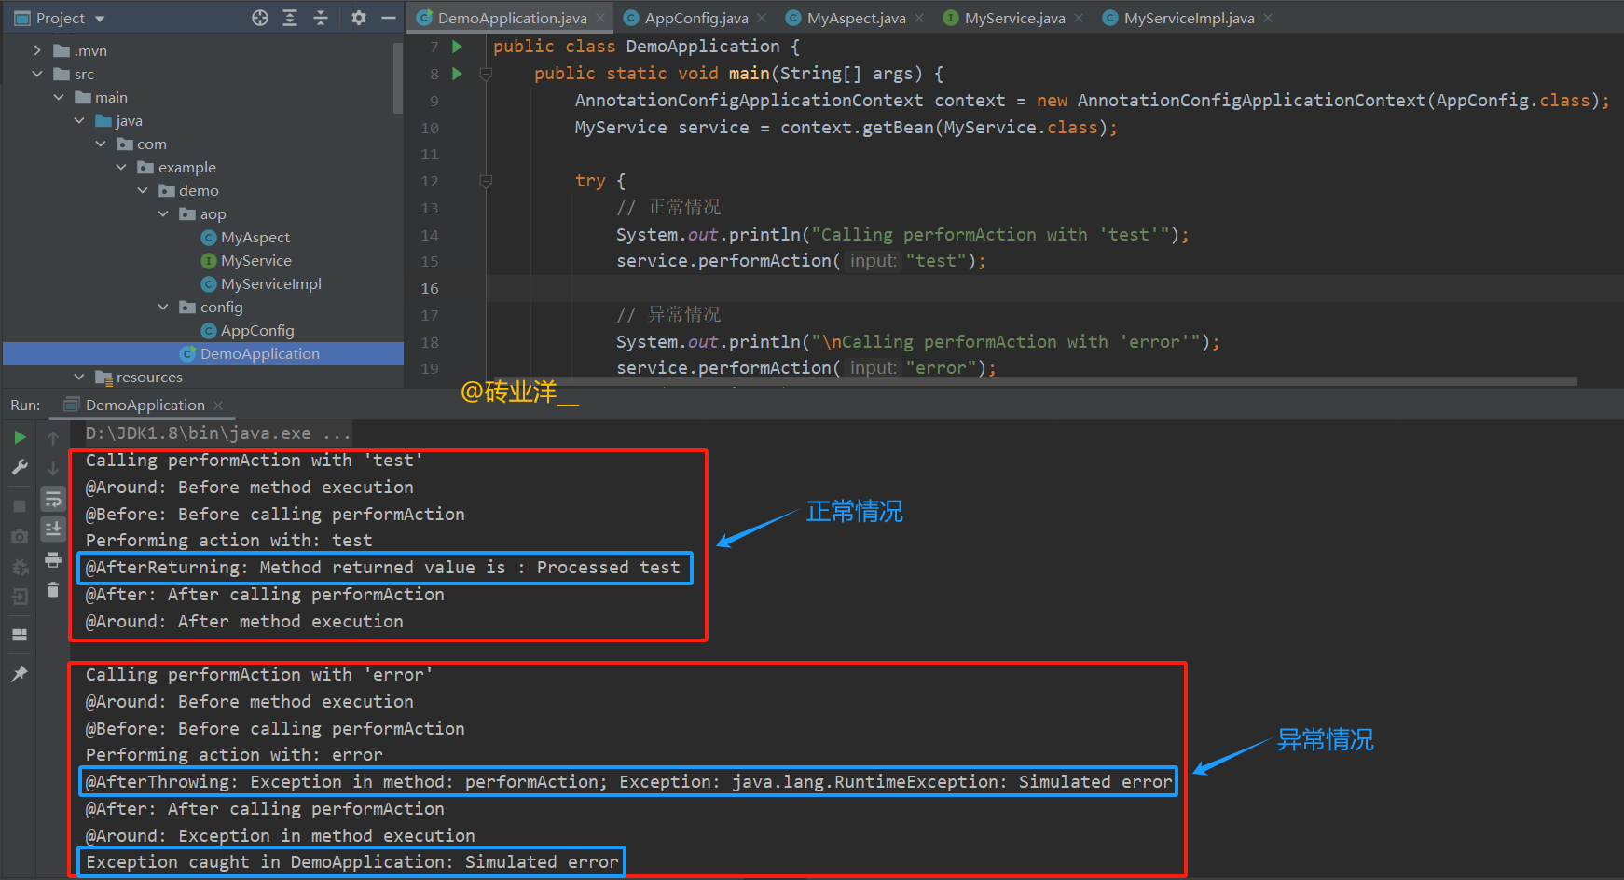The width and height of the screenshot is (1624, 880).
Task: Open Project panel gear settings
Action: tap(359, 18)
